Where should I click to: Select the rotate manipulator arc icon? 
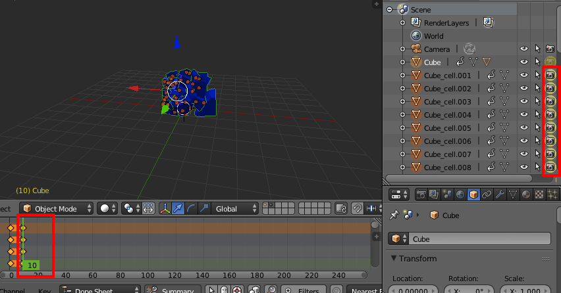click(191, 208)
